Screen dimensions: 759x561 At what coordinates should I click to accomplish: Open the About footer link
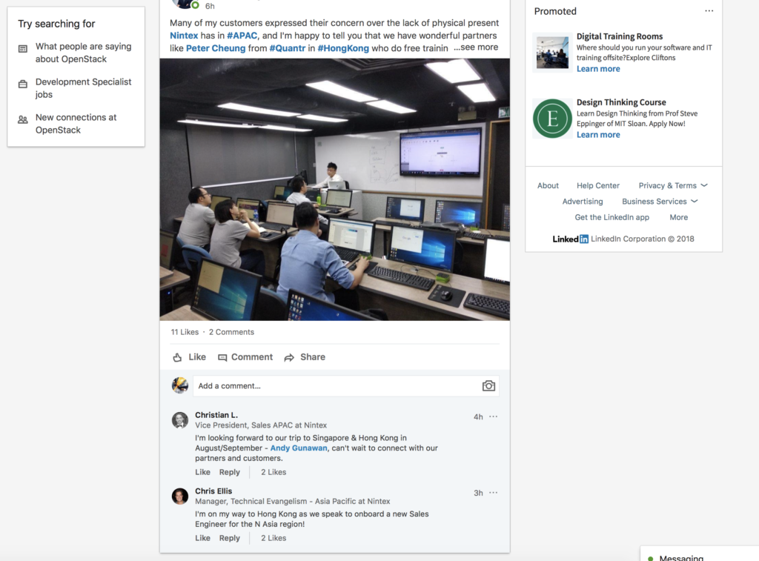tap(548, 185)
